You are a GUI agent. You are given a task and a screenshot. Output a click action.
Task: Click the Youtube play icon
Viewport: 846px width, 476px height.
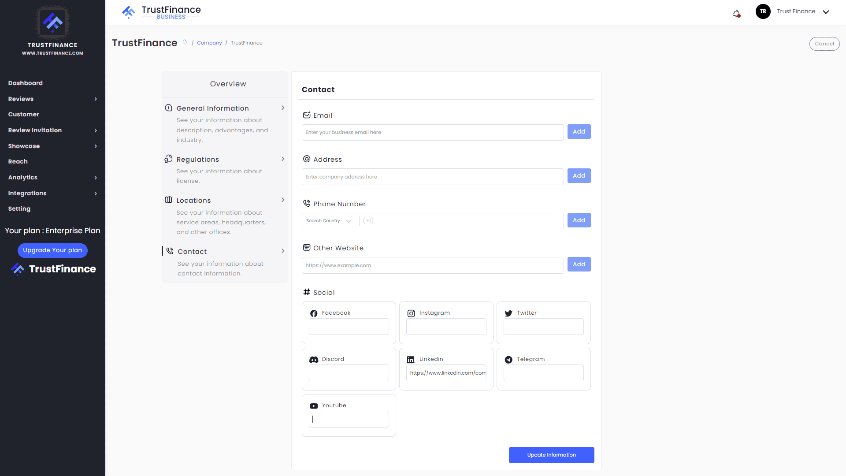(x=314, y=406)
